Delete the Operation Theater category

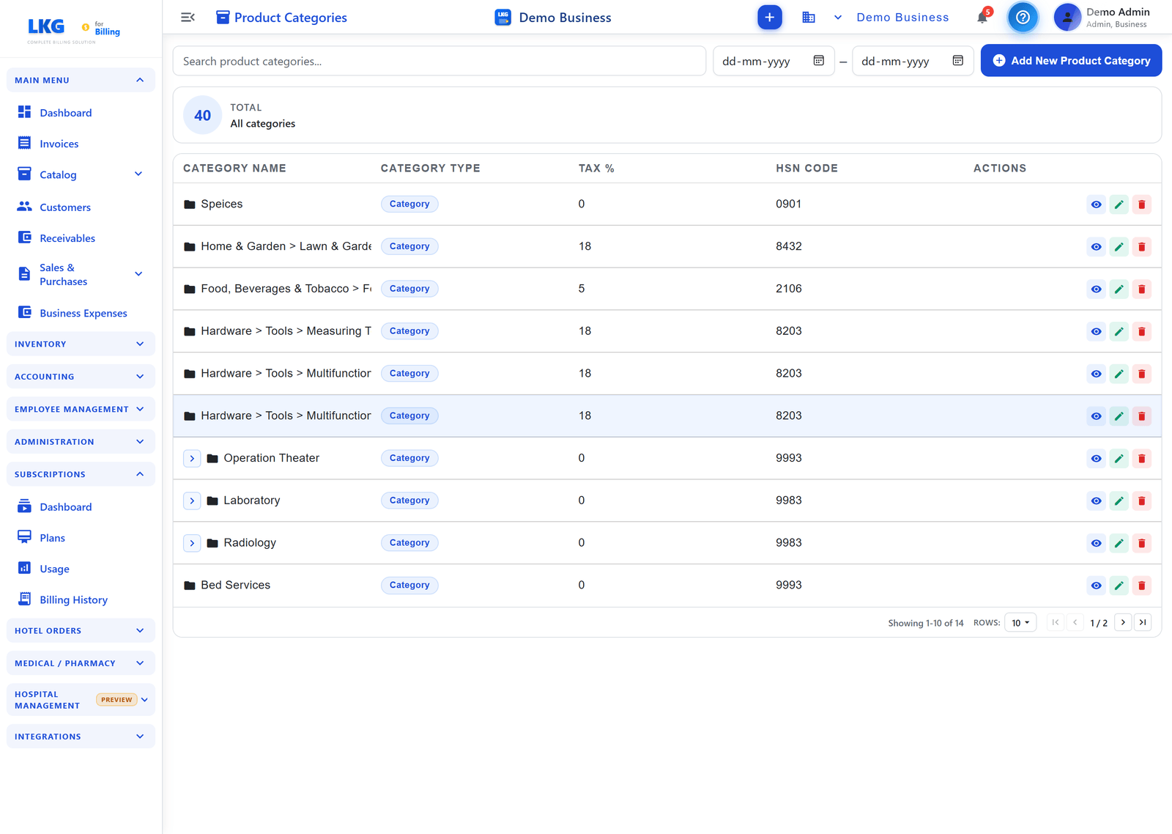[x=1141, y=459]
